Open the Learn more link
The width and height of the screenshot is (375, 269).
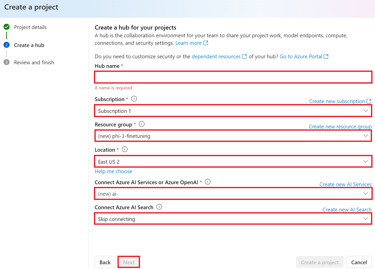click(x=188, y=43)
